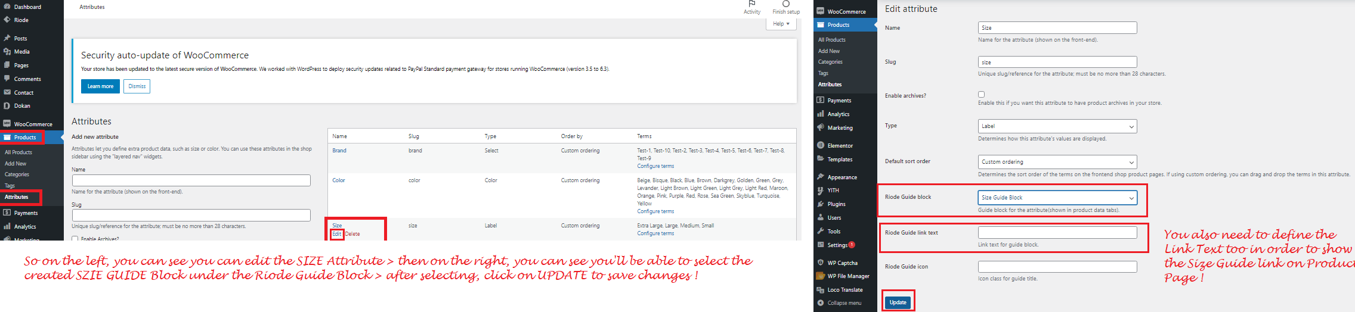The height and width of the screenshot is (312, 1355).
Task: Click the Terms column header
Action: [x=644, y=136]
